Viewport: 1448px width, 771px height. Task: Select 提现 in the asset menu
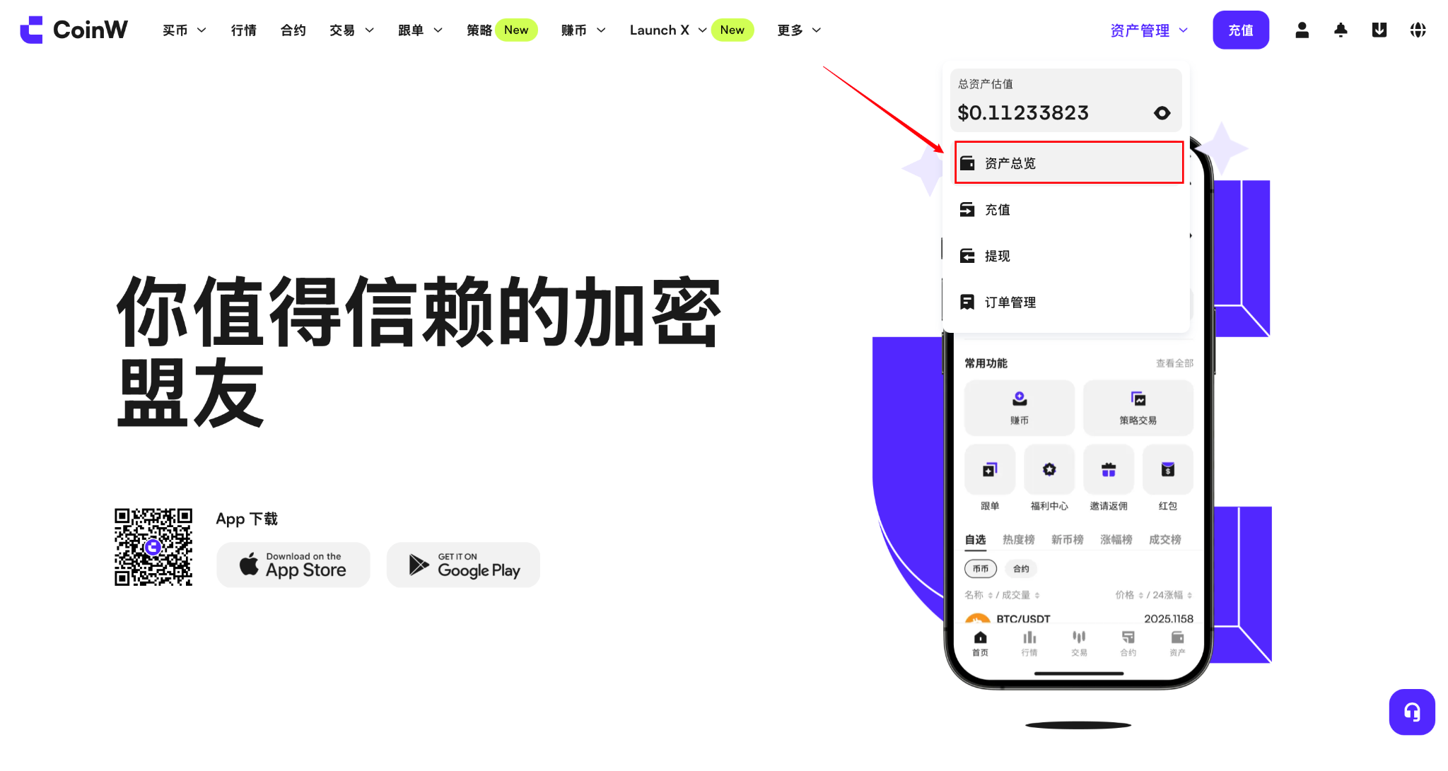1066,256
